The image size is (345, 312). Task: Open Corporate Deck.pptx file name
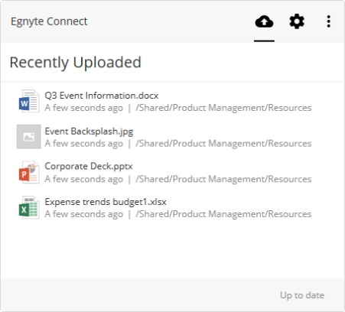click(x=89, y=167)
